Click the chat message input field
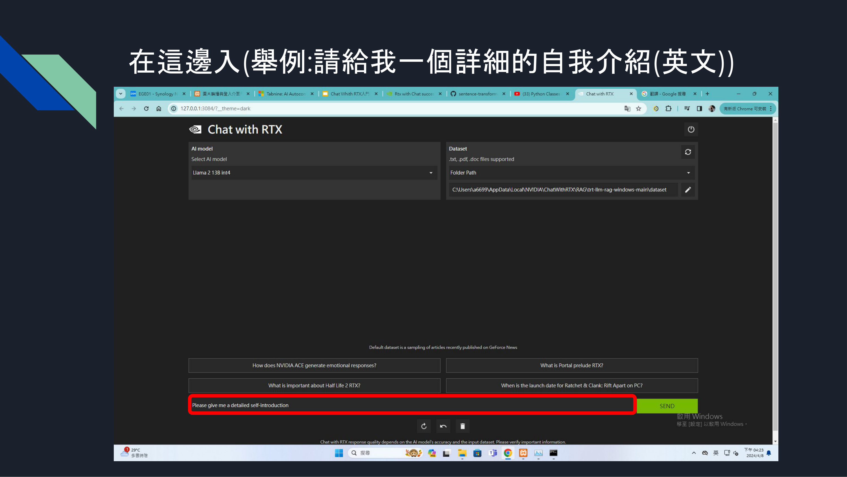The width and height of the screenshot is (847, 477). coord(412,405)
